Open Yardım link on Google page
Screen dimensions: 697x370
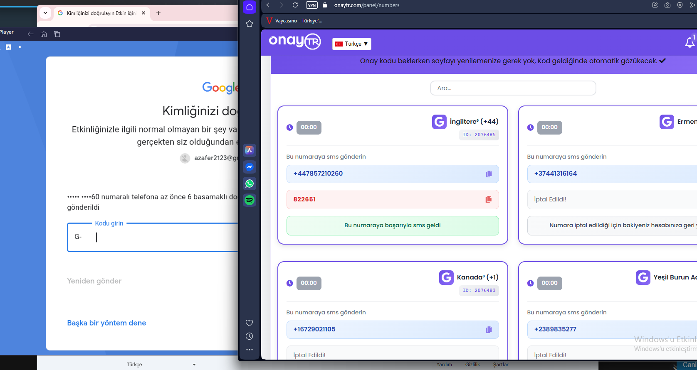coord(444,365)
